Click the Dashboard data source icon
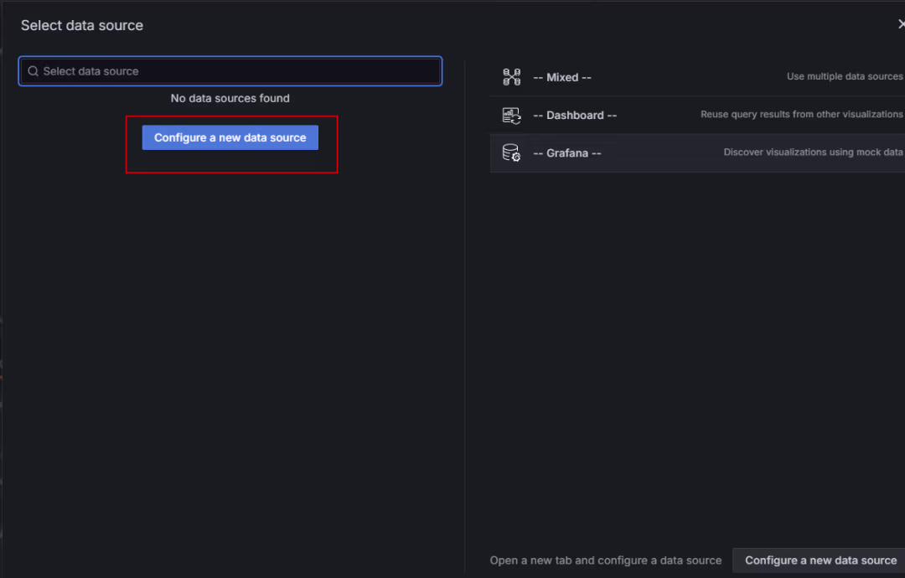Viewport: 905px width, 578px height. click(511, 116)
